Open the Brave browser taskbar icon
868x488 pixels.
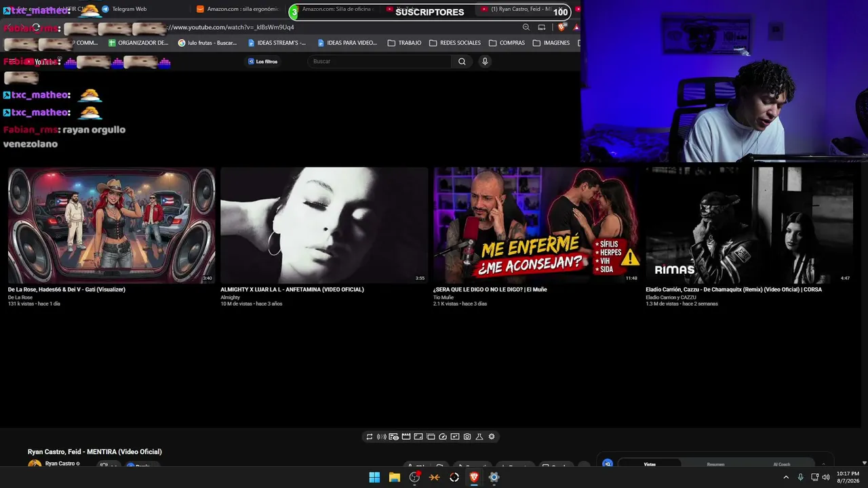(474, 477)
